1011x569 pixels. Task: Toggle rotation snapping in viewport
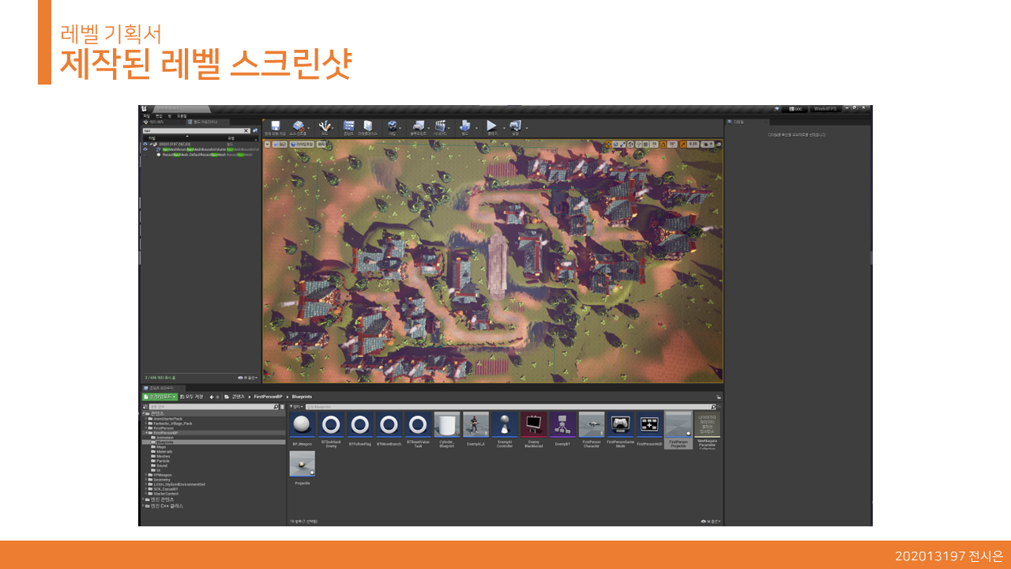pyautogui.click(x=663, y=145)
